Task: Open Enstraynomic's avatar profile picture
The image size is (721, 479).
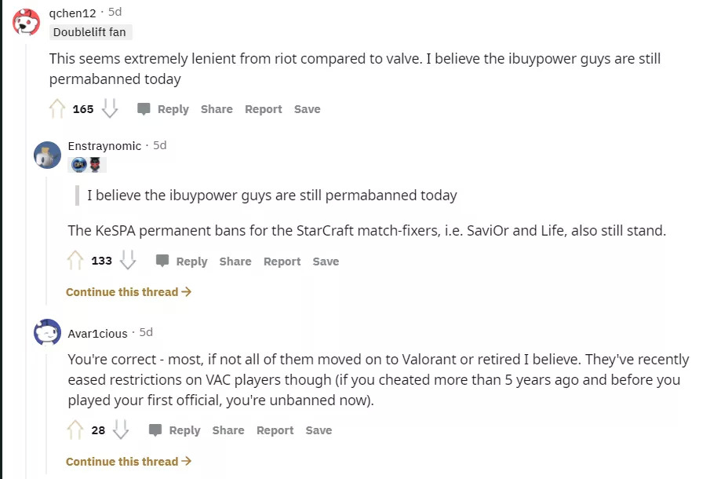Action: [x=47, y=155]
